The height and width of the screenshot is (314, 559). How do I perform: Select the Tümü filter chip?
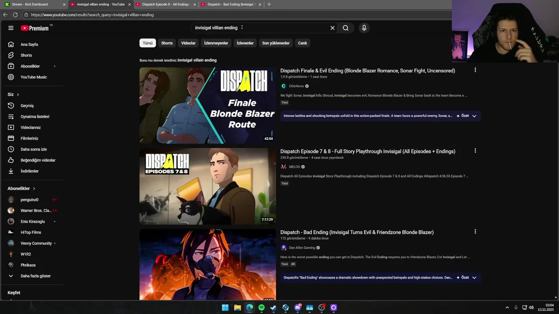(x=148, y=43)
